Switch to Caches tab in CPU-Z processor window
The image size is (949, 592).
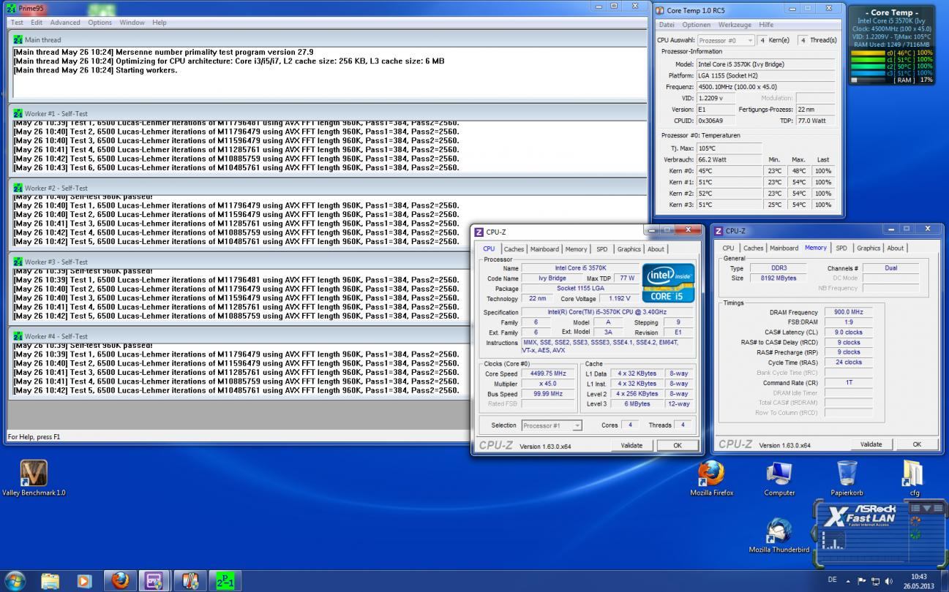(x=514, y=249)
